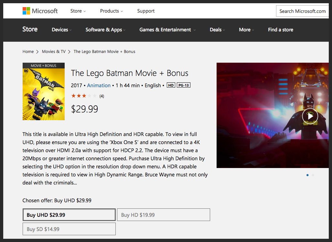Image resolution: width=332 pixels, height=242 pixels.
Task: Open the Deals menu
Action: click(217, 30)
